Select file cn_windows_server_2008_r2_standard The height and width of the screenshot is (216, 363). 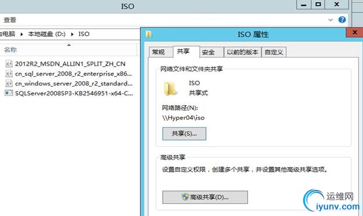(74, 84)
